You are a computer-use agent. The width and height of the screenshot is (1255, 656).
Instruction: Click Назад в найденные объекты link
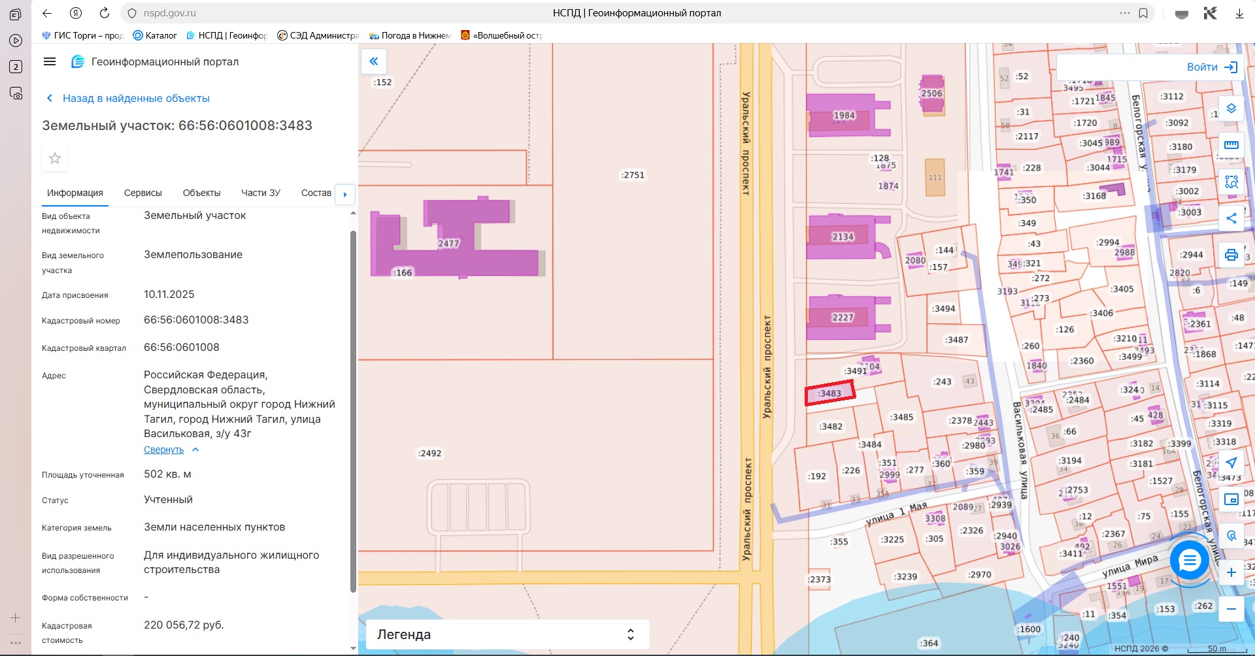(135, 98)
